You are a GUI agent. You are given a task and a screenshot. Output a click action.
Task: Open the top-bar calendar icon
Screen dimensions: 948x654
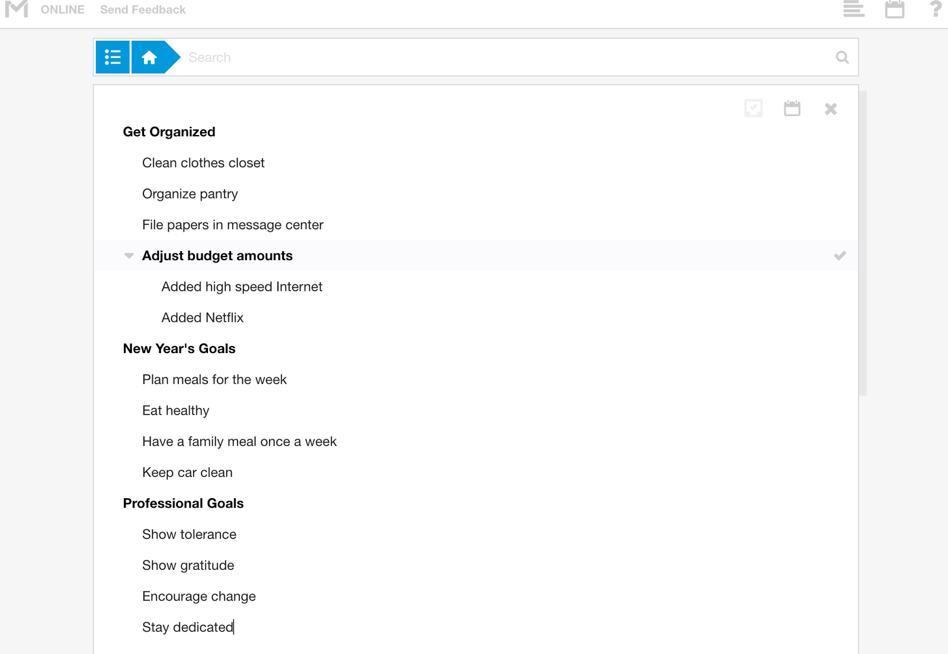point(895,9)
